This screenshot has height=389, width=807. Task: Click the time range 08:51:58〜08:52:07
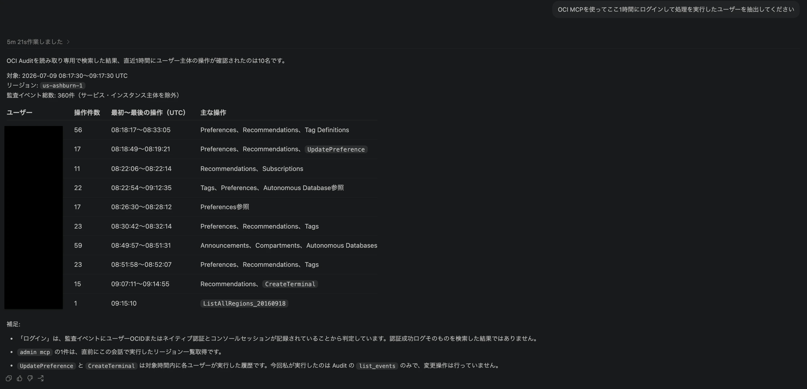[x=141, y=265]
